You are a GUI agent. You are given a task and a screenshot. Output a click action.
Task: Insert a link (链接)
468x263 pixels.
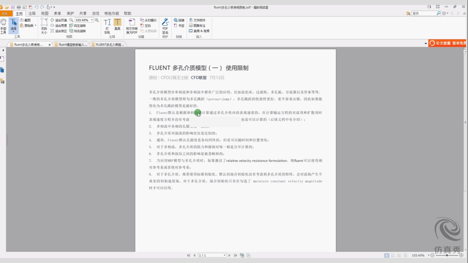pos(179,20)
